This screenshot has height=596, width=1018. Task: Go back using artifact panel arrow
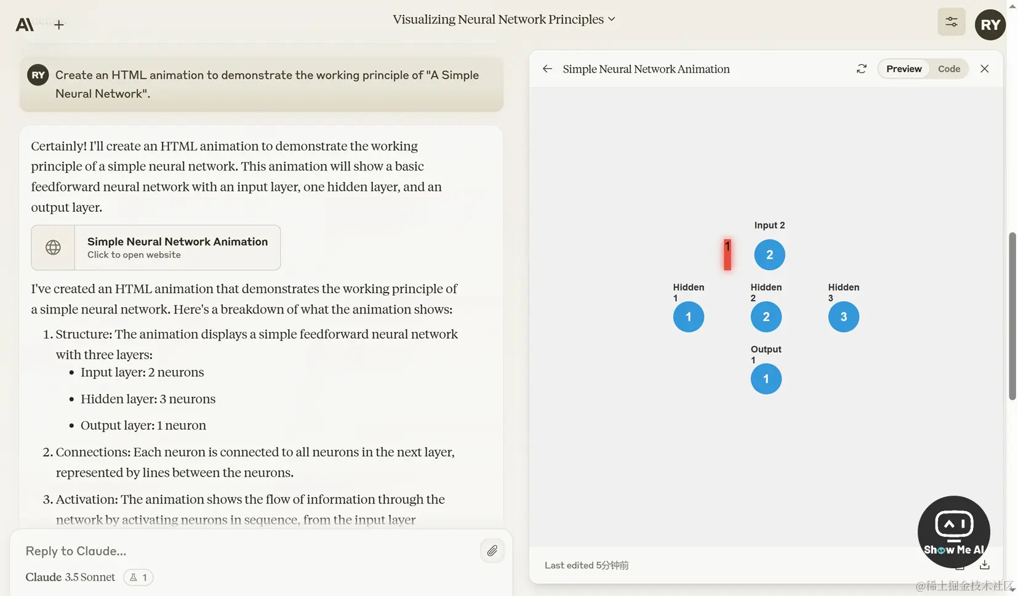[x=547, y=69]
